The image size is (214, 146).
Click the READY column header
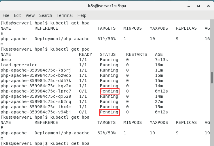tap(85, 54)
